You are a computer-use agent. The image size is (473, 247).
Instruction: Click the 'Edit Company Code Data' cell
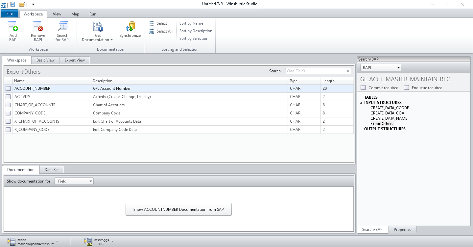point(189,130)
